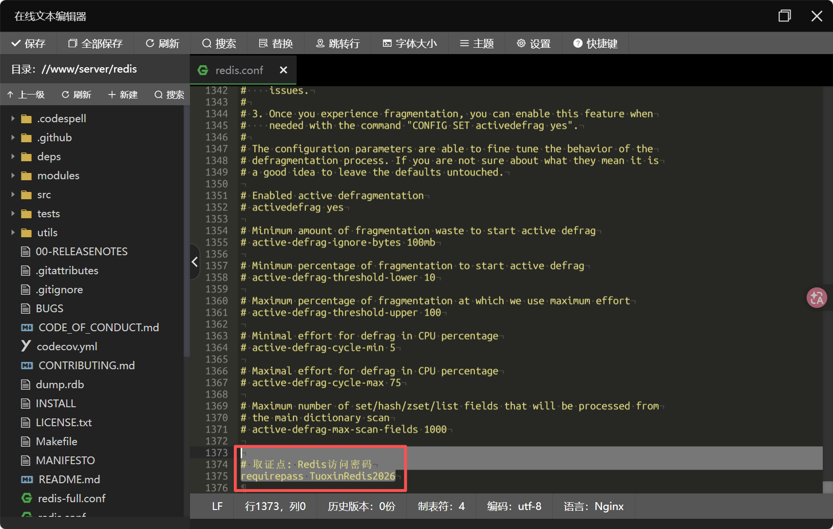Expand the .github folder arrow
This screenshot has width=833, height=529.
13,137
